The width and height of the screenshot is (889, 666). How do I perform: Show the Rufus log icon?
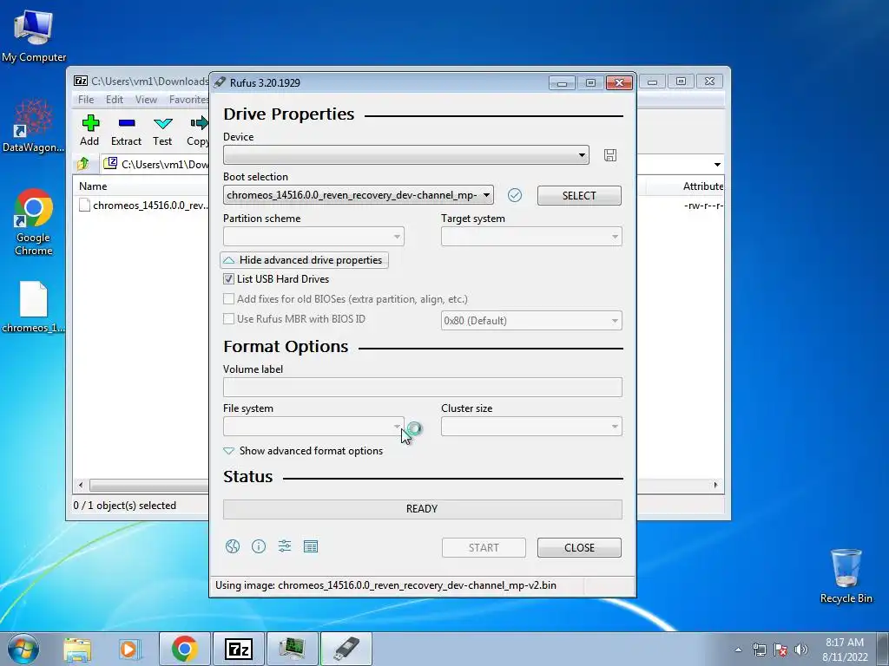[x=311, y=546]
